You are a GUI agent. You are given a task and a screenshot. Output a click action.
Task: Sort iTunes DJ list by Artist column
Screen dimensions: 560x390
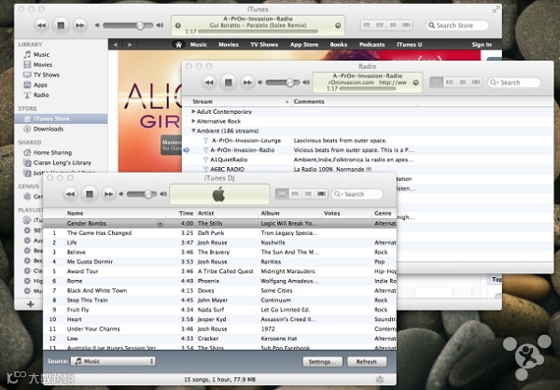click(x=227, y=214)
